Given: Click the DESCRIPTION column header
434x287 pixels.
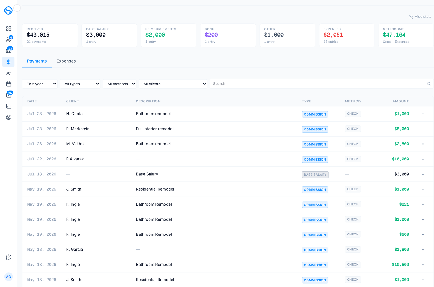Looking at the screenshot, I should tap(148, 101).
